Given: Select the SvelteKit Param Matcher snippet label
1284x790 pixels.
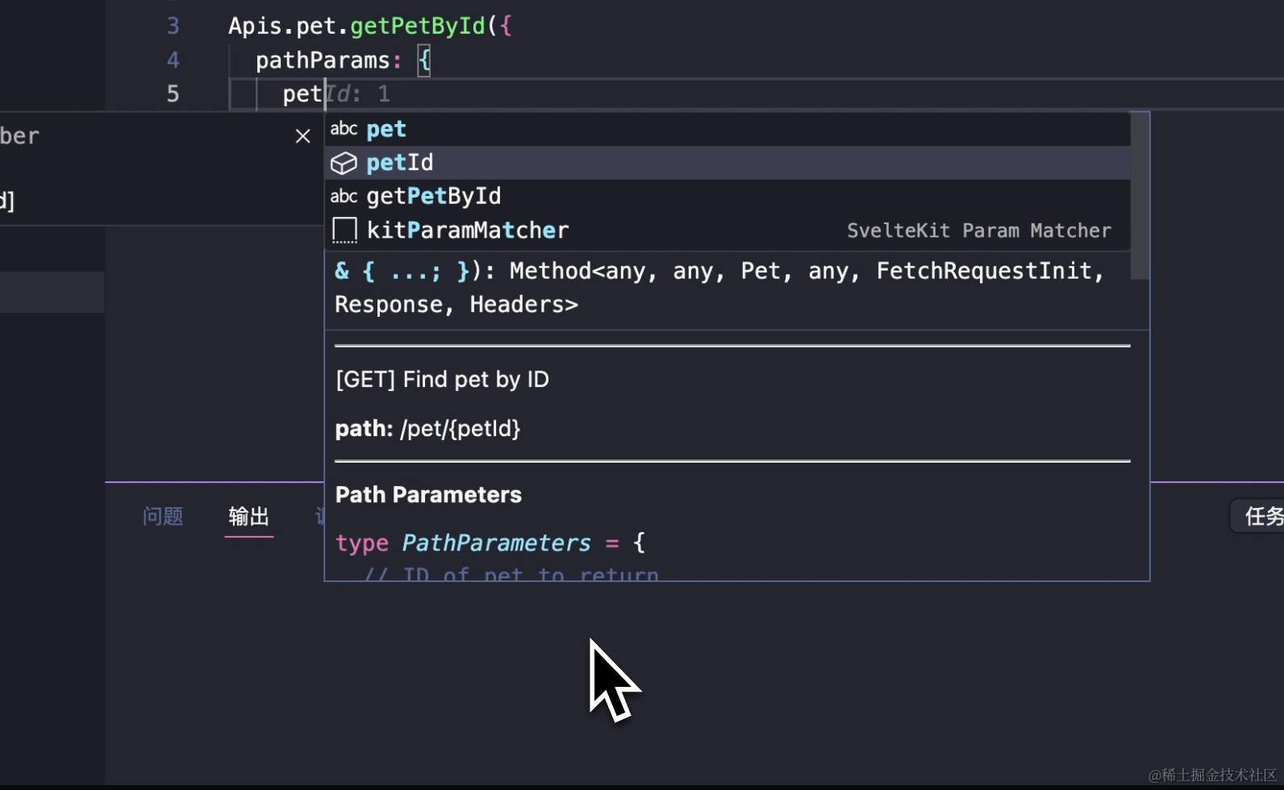Looking at the screenshot, I should click(978, 231).
